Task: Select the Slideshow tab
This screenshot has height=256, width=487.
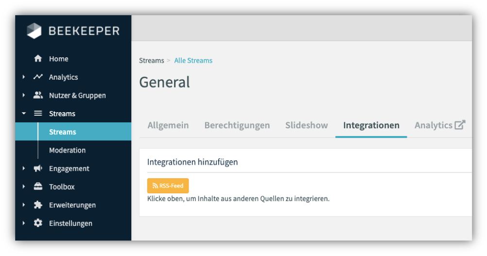Action: click(x=307, y=125)
